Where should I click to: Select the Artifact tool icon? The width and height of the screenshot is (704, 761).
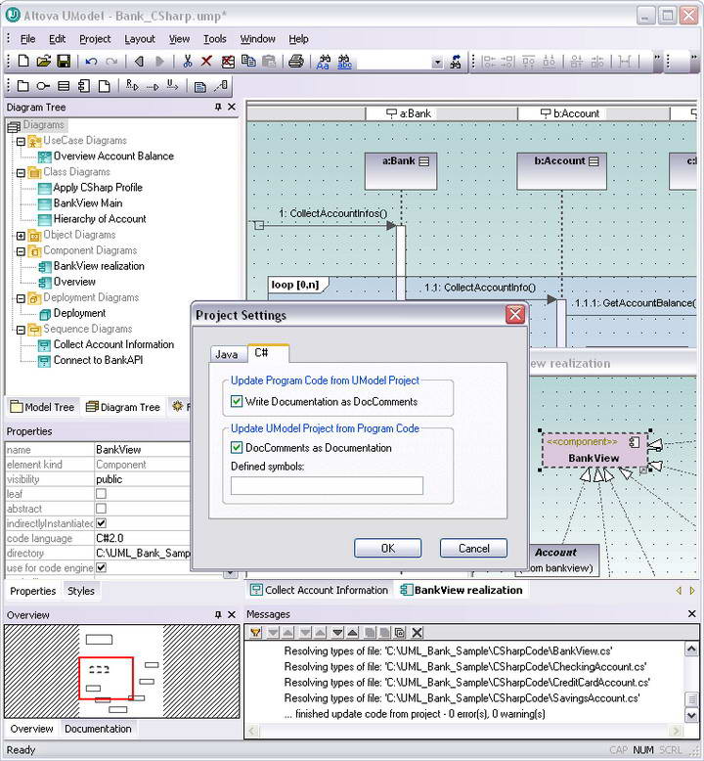tap(104, 86)
